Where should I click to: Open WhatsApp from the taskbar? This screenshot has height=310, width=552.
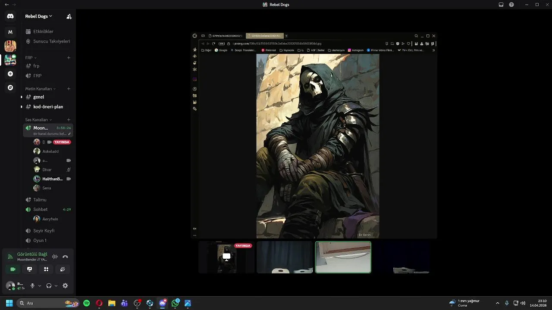coord(175,303)
